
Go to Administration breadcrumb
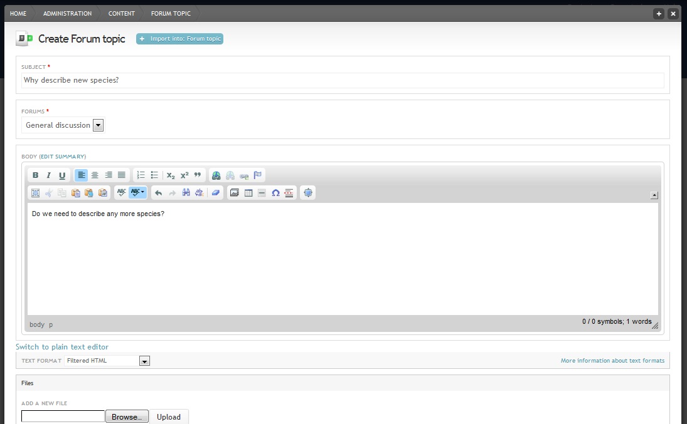68,14
